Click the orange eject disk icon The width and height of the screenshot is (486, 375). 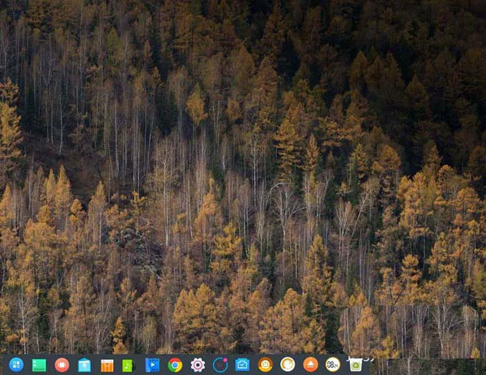310,365
